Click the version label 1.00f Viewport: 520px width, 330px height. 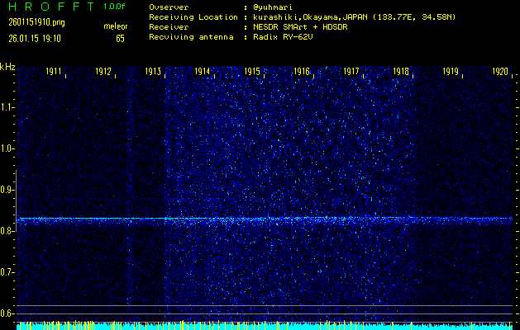coord(114,7)
